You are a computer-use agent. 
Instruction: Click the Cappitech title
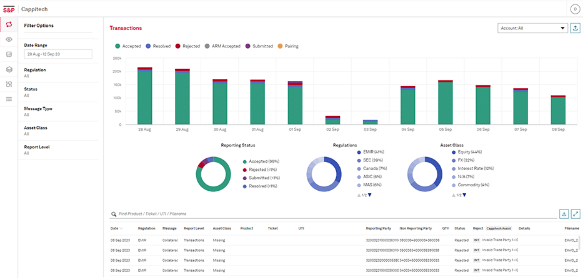click(34, 9)
